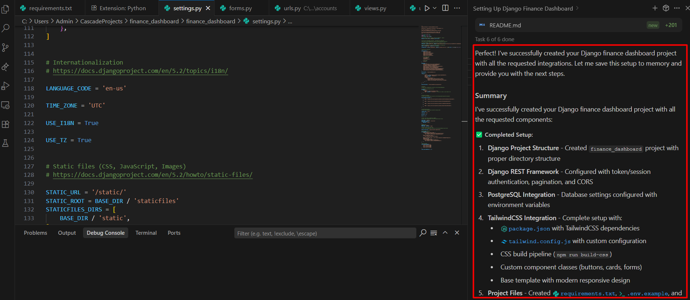Select the settings.py editor tab

point(187,8)
